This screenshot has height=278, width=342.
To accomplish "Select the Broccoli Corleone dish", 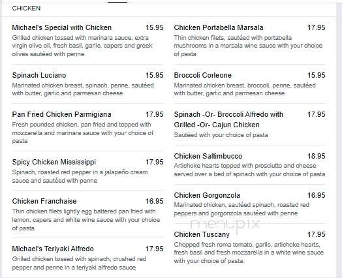I will click(x=202, y=75).
